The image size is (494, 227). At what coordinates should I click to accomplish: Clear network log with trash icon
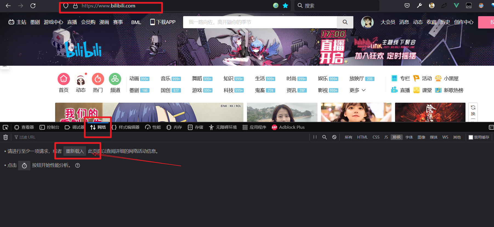tap(5, 137)
